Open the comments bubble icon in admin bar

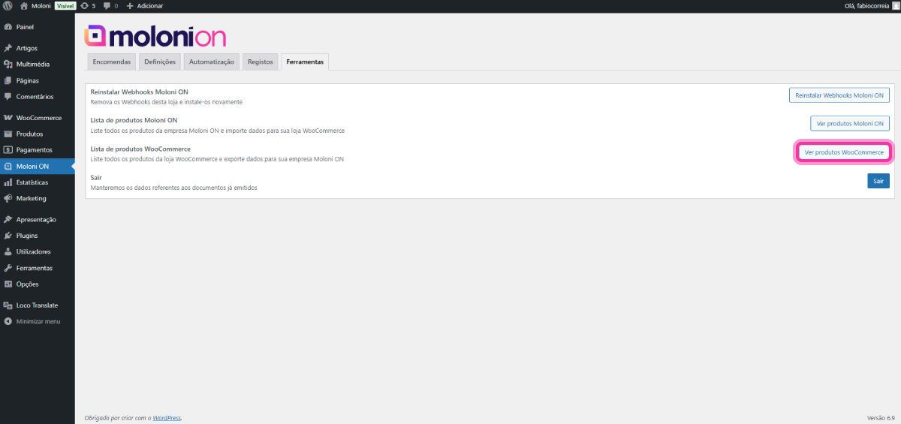point(107,6)
